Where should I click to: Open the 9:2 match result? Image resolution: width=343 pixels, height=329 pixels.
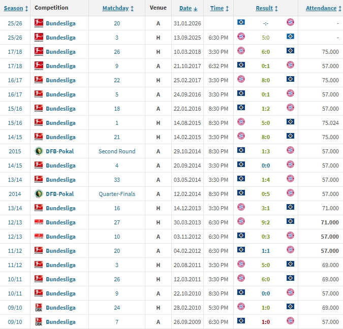(x=265, y=222)
